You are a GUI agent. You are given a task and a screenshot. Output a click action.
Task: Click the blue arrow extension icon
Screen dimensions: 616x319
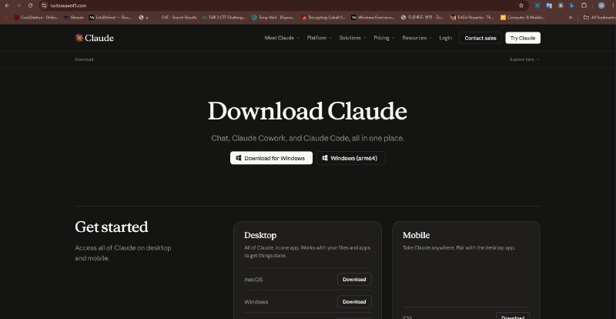tap(572, 5)
